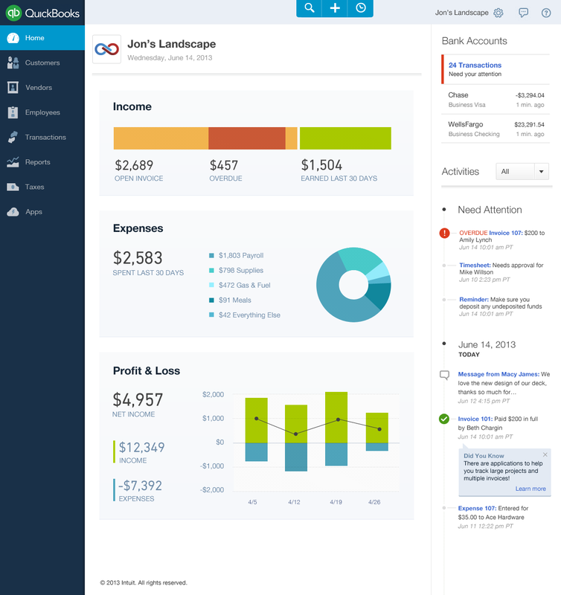The height and width of the screenshot is (595, 561).
Task: Click the 4/5 green income bar
Action: [x=256, y=420]
